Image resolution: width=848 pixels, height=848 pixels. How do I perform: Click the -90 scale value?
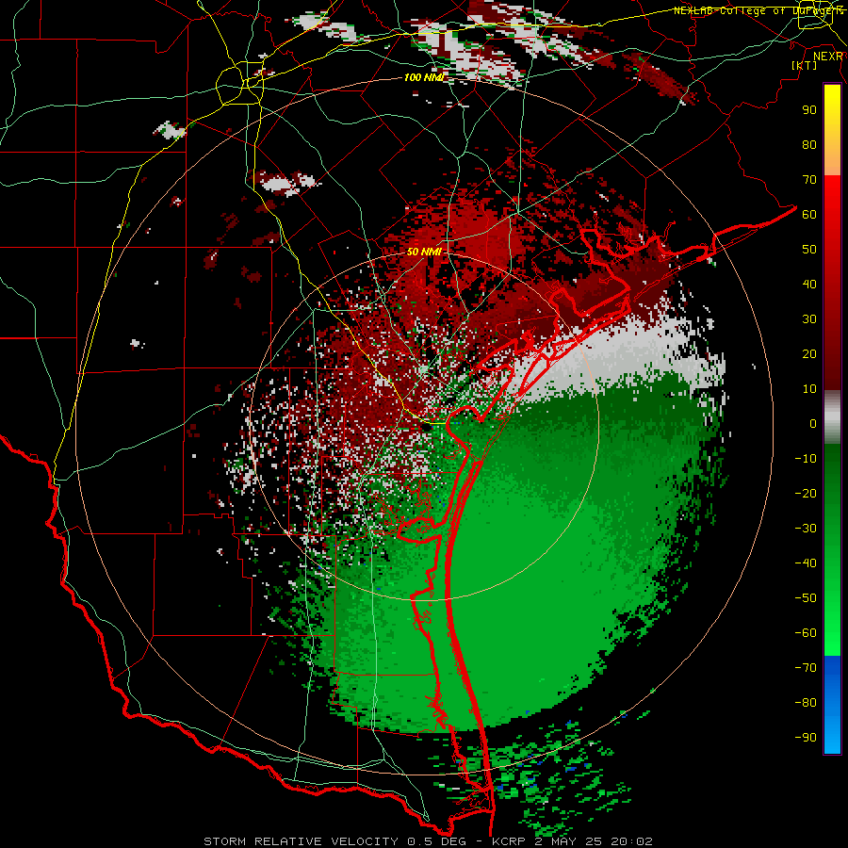806,738
